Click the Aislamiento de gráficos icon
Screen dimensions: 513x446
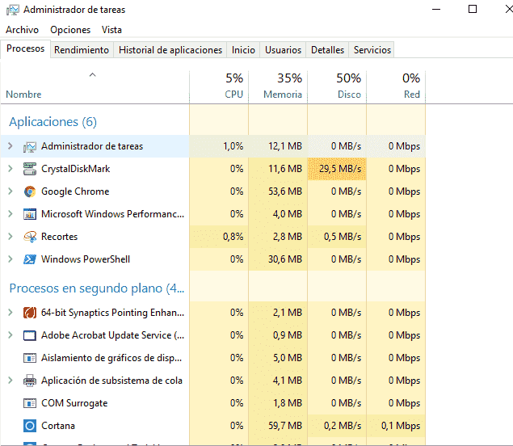pos(30,358)
